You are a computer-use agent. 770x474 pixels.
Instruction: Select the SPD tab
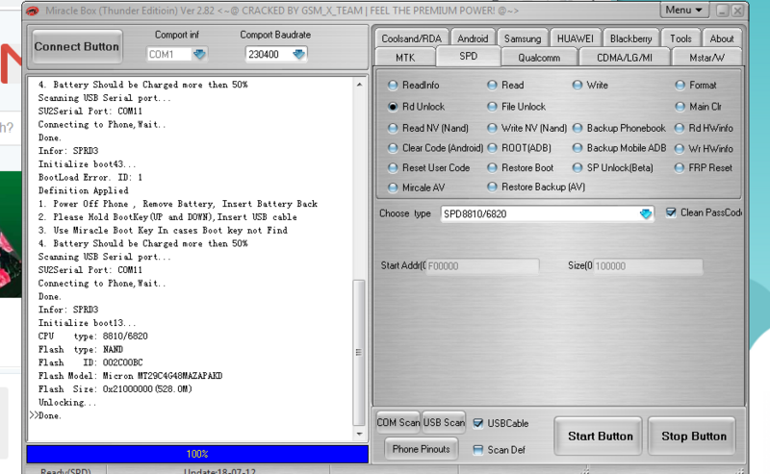click(x=468, y=56)
